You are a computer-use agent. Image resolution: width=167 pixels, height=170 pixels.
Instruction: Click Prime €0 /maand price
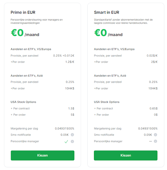pos(25,33)
